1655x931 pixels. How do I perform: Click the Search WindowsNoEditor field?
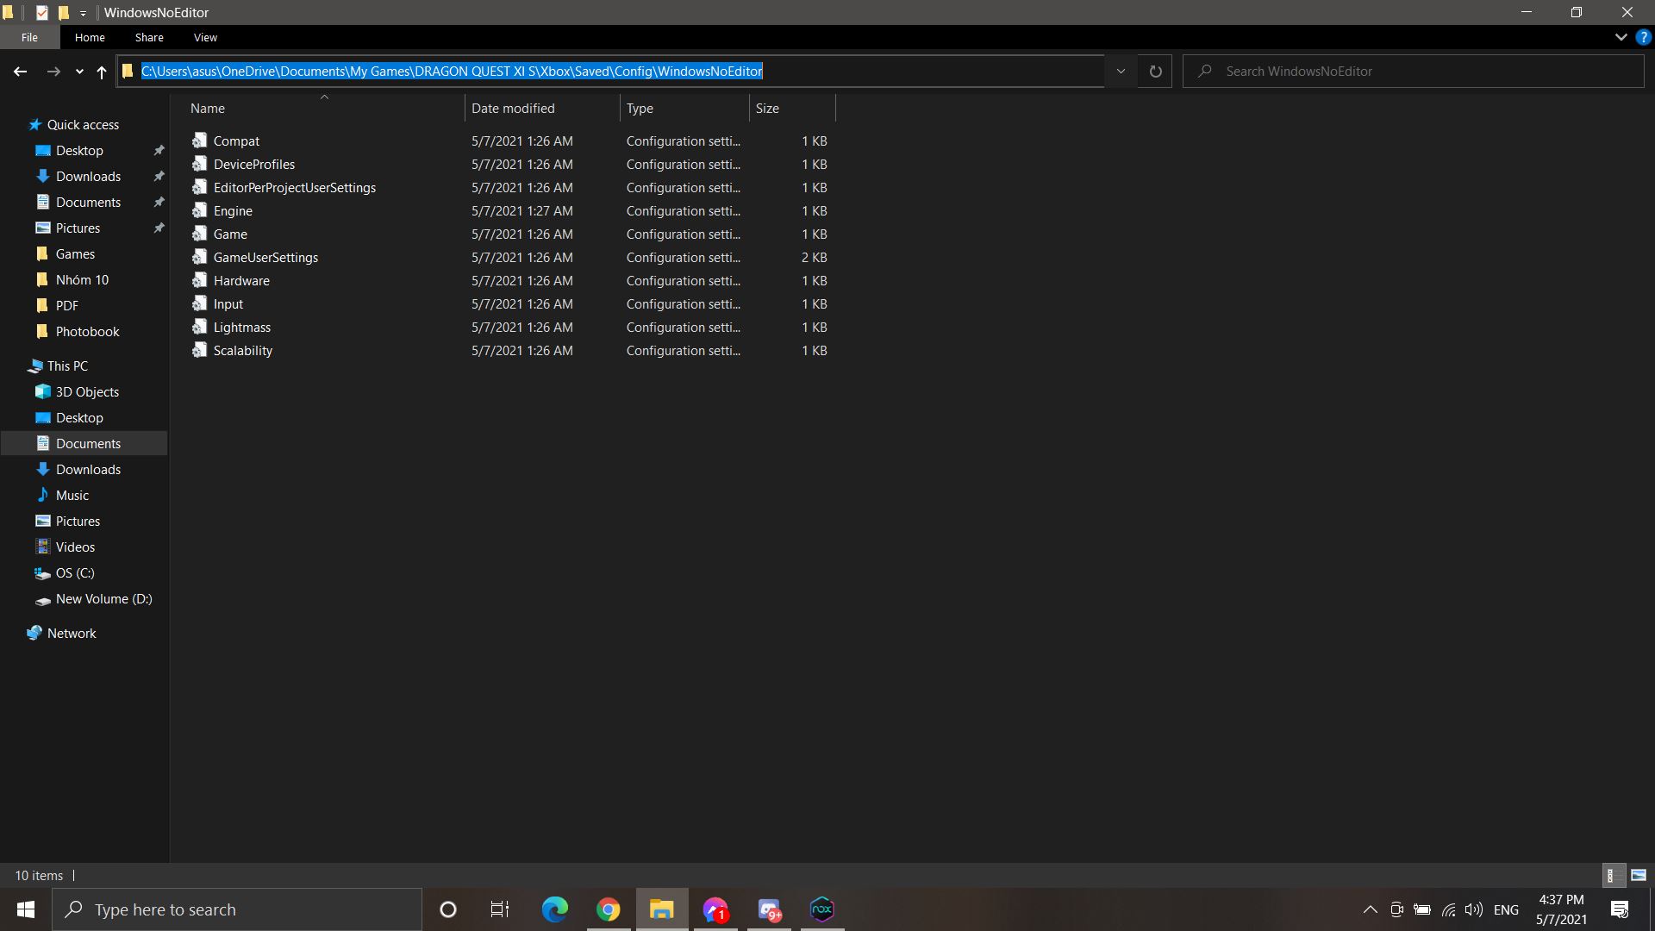click(x=1414, y=72)
